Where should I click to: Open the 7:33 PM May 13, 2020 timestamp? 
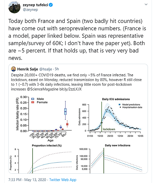[27, 180]
